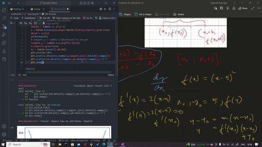Open cell toolbar More Actions ellipsis
Viewport: 262px width, 147px height.
[x=39, y=23]
